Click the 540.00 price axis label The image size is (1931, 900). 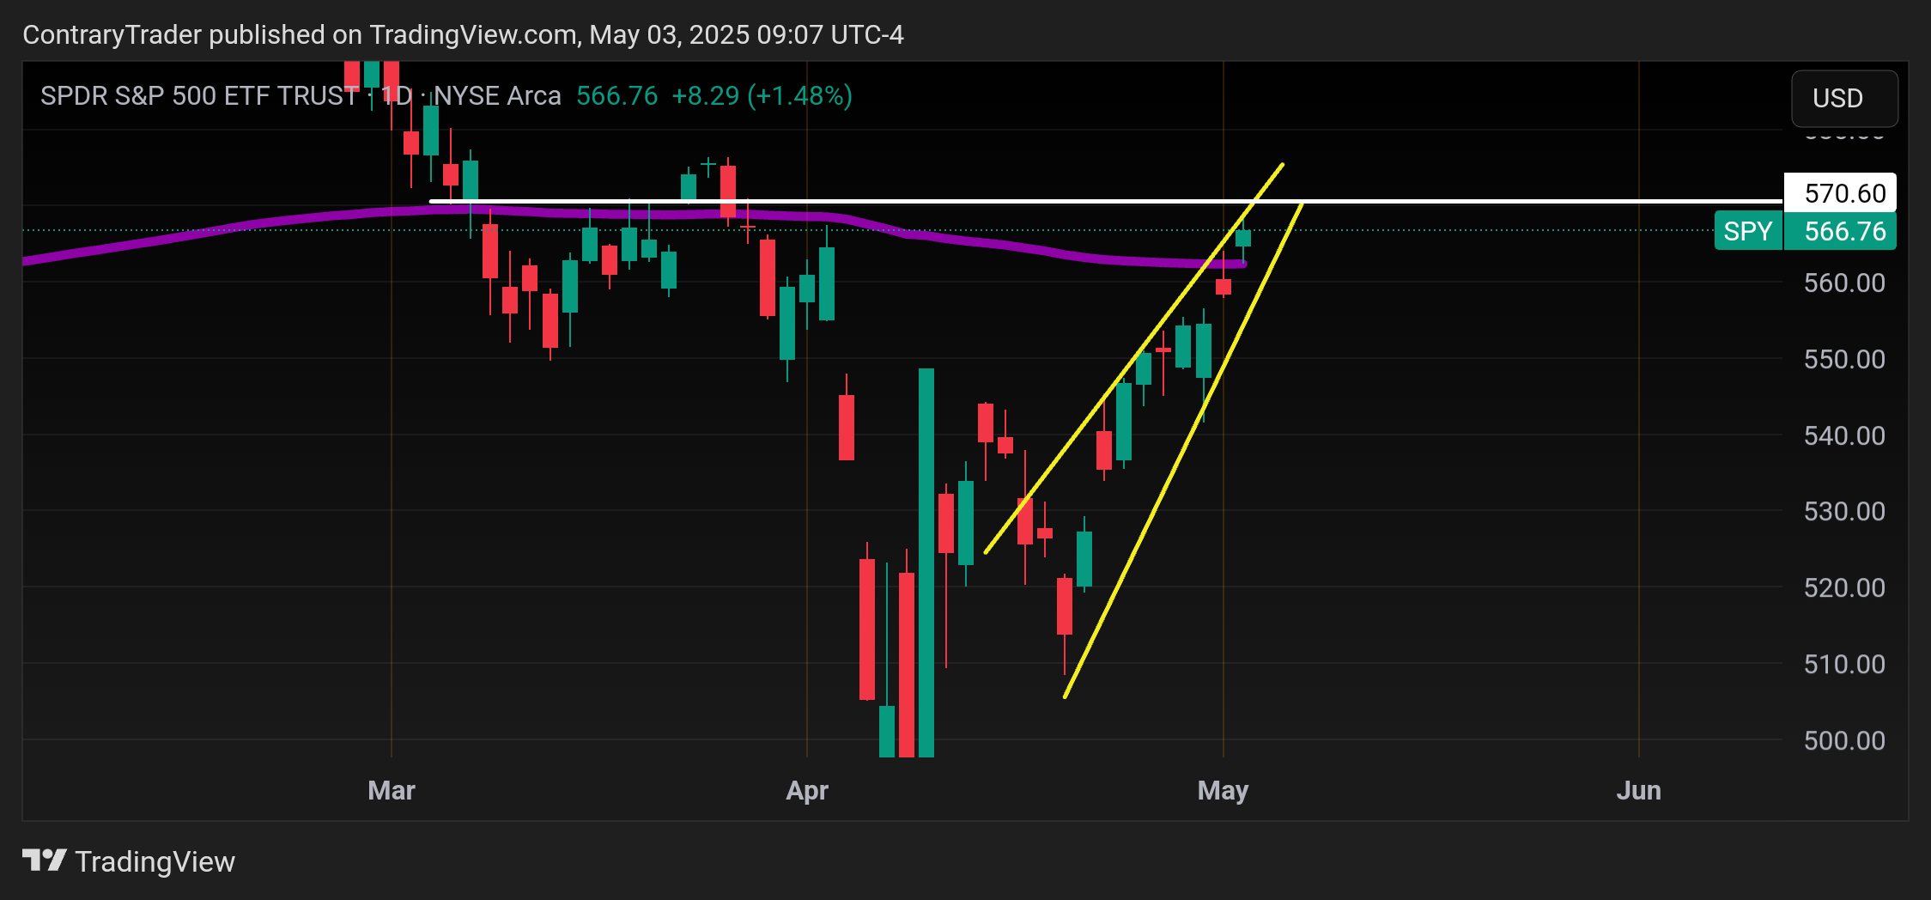click(x=1844, y=435)
